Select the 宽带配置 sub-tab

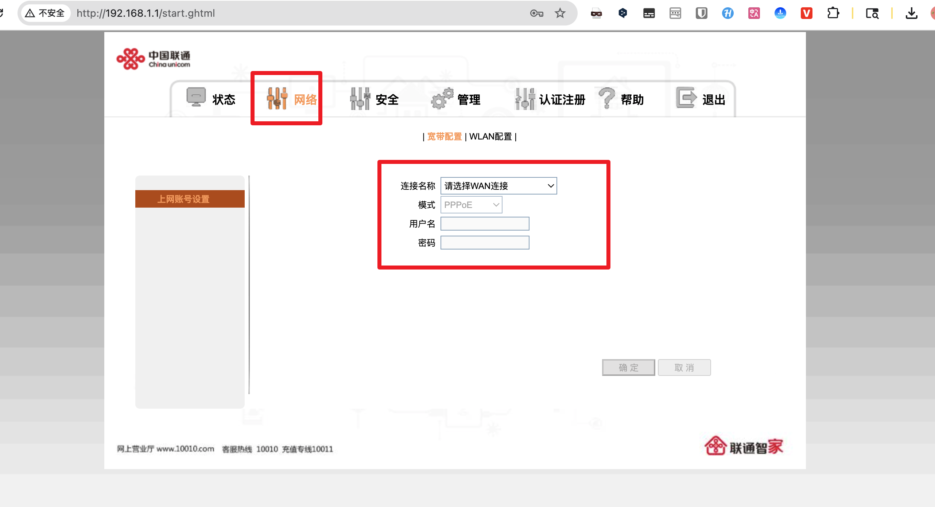coord(444,137)
